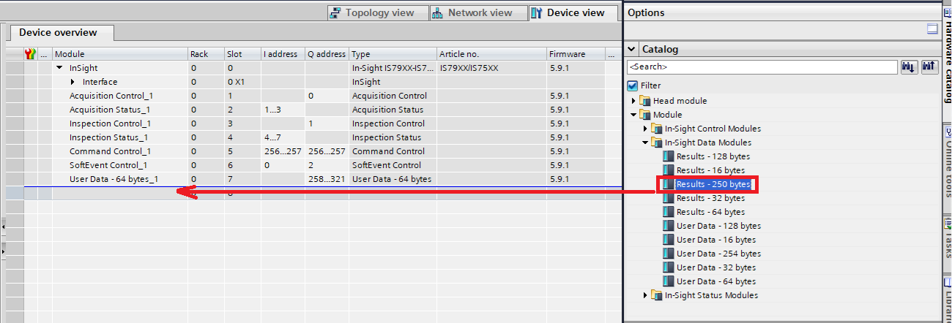Screen dimensions: 952x323
Task: Click the Options pane view mode icon
Action: tap(932, 29)
